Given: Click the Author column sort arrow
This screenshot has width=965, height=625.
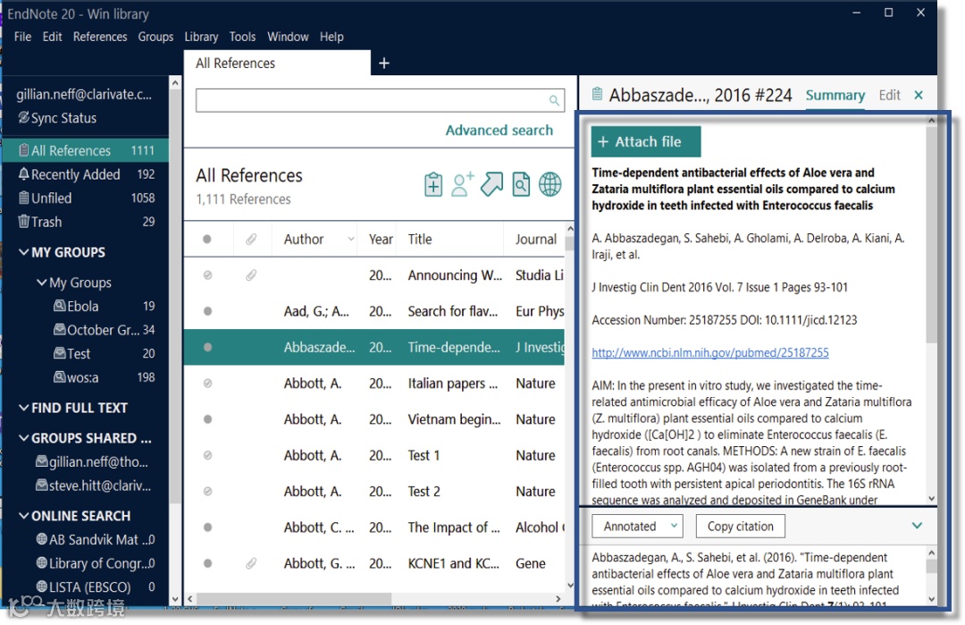Looking at the screenshot, I should coord(351,239).
